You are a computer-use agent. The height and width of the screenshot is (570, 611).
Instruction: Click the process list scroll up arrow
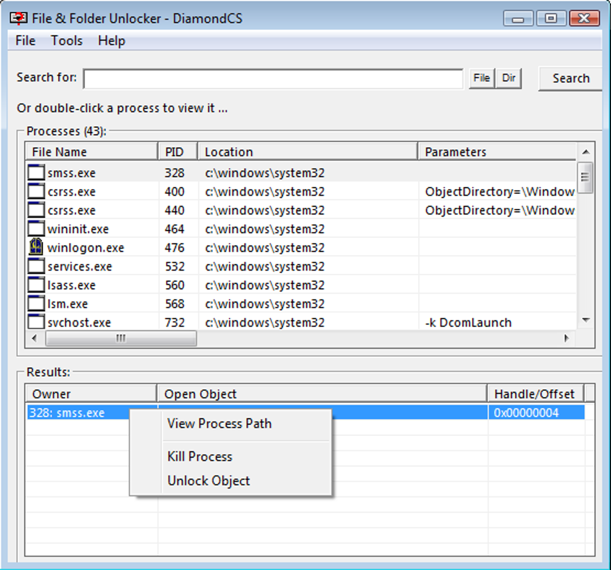585,152
